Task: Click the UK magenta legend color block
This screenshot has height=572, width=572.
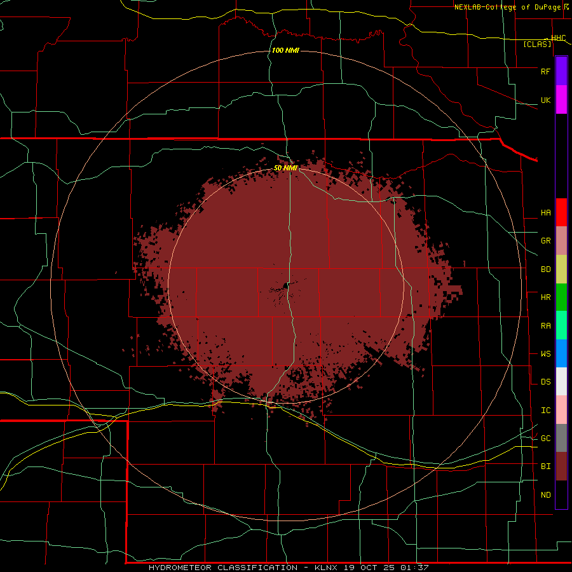Action: pos(561,100)
